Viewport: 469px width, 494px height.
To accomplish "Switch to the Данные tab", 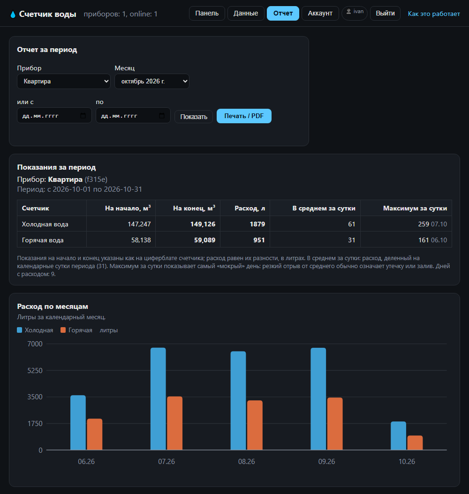I will (x=246, y=13).
